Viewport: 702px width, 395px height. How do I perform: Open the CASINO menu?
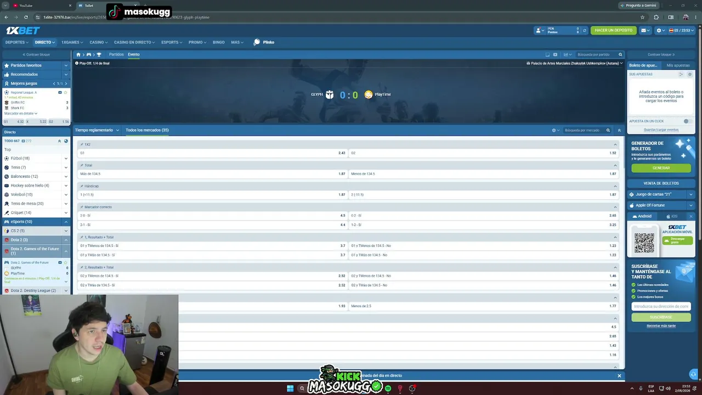click(98, 42)
